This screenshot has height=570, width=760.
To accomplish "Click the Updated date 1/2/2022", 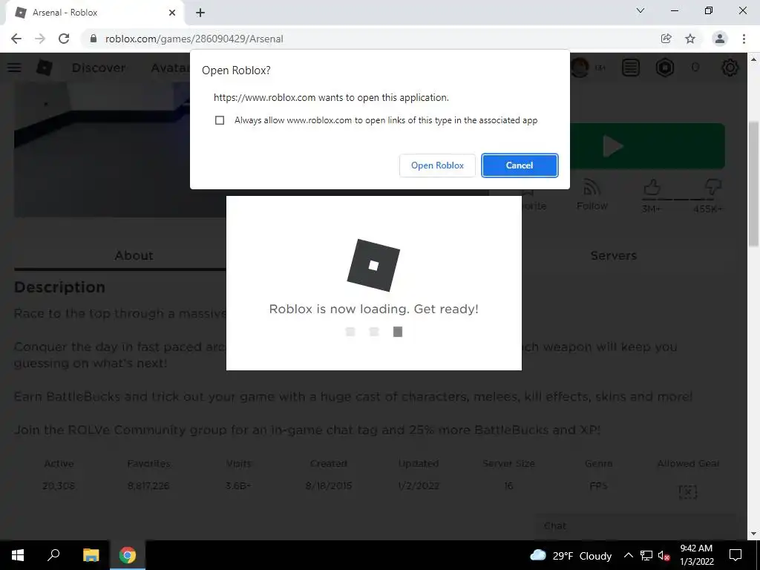I will (x=419, y=485).
